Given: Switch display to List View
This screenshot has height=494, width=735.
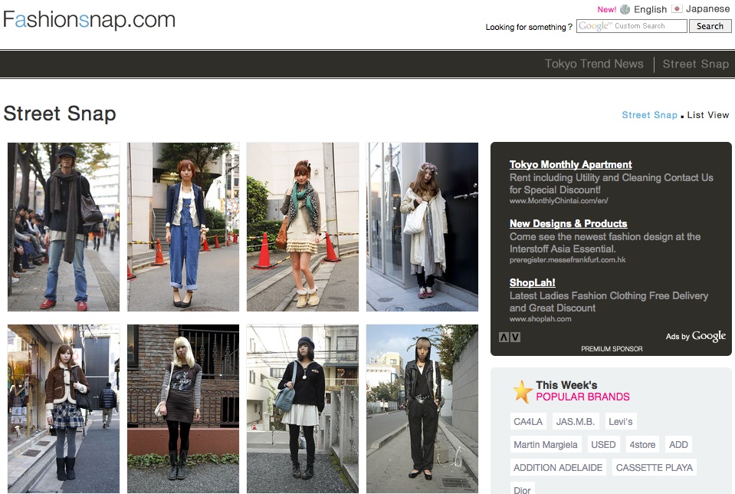Looking at the screenshot, I should (x=709, y=114).
